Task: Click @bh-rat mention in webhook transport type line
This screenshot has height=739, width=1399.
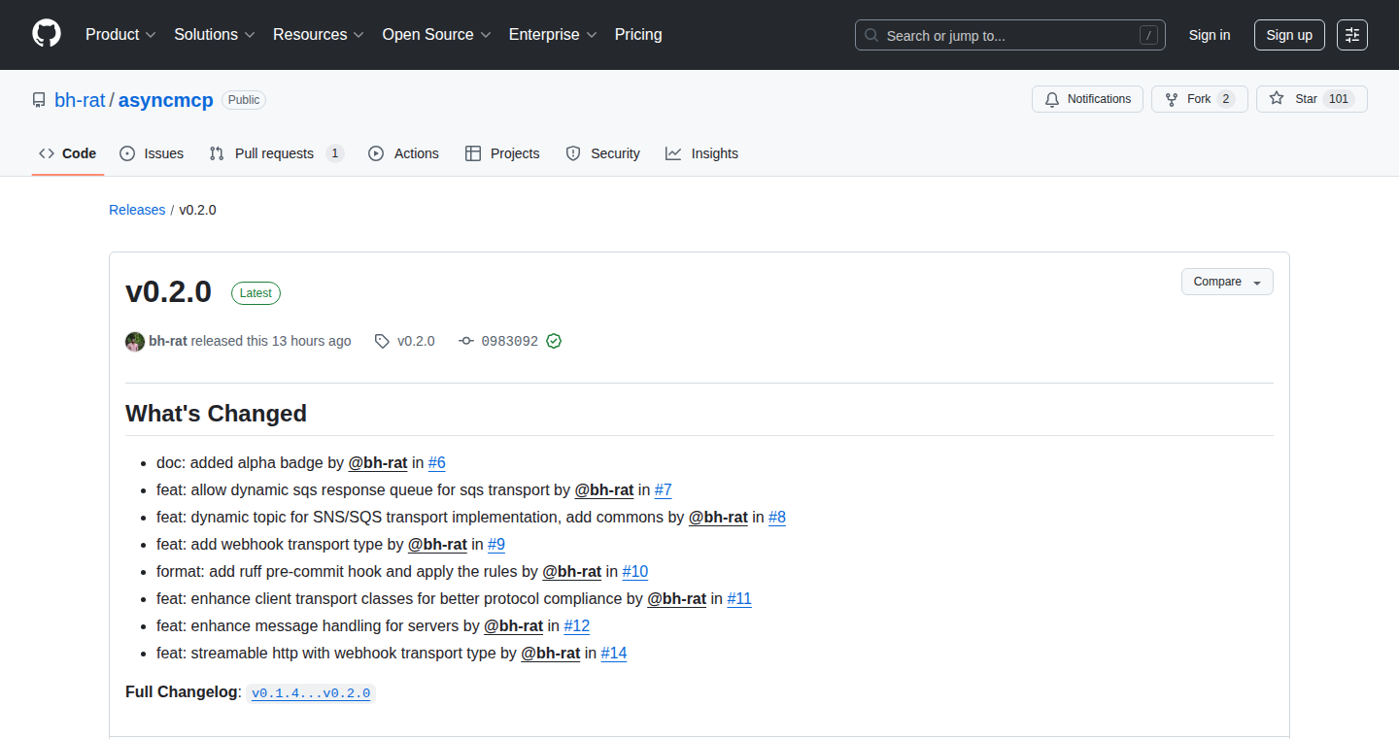Action: [437, 544]
